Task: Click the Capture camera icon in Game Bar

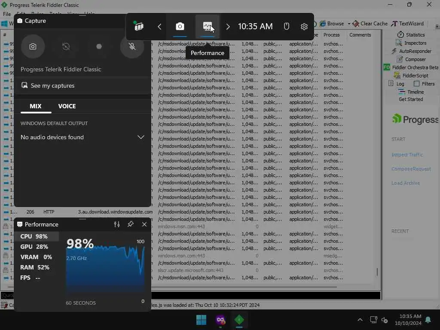Action: [x=180, y=26]
